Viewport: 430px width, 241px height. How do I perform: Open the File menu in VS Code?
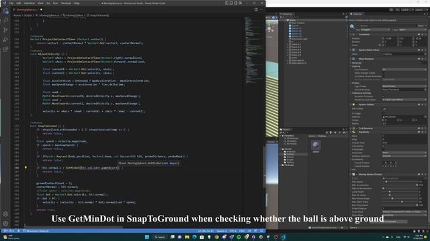click(x=11, y=3)
